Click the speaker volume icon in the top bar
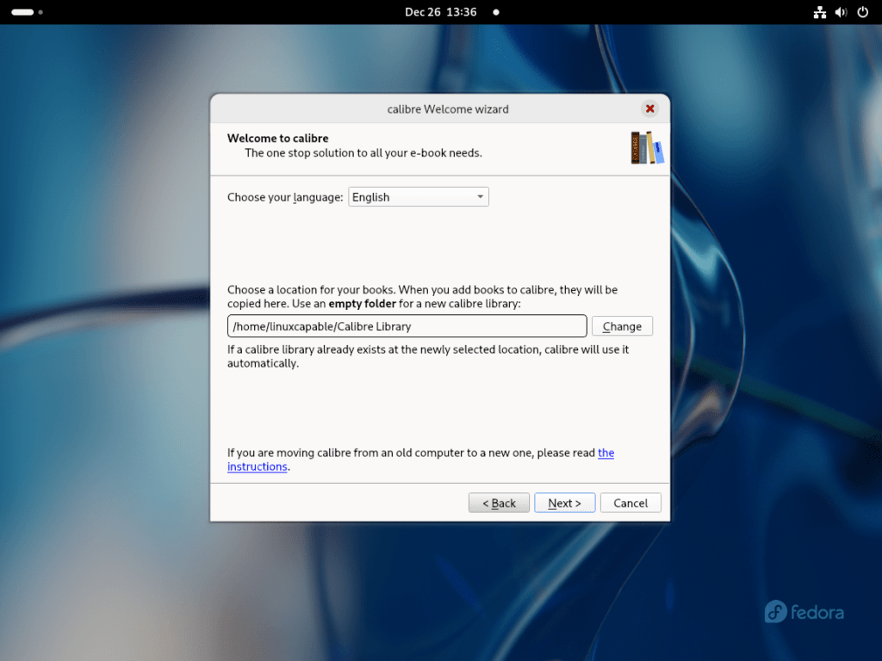 pyautogui.click(x=841, y=12)
